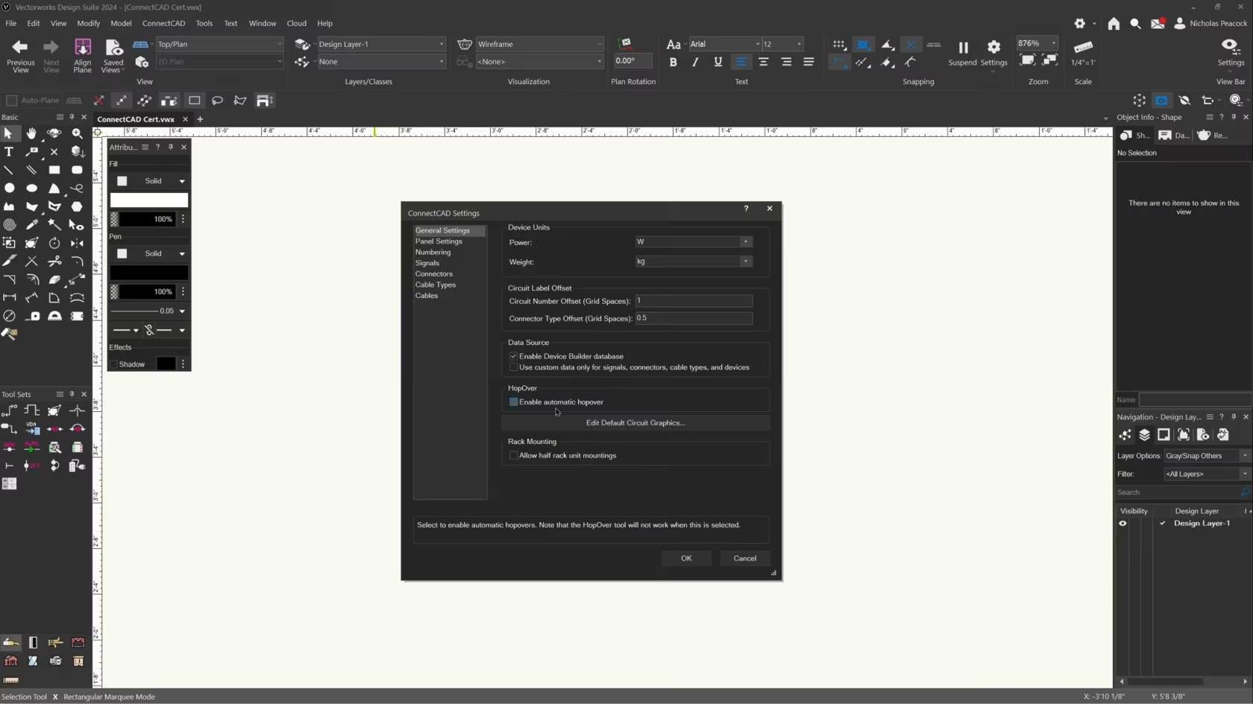Screen dimensions: 1253x704
Task: Select the Tape Measure tool
Action: 34,316
